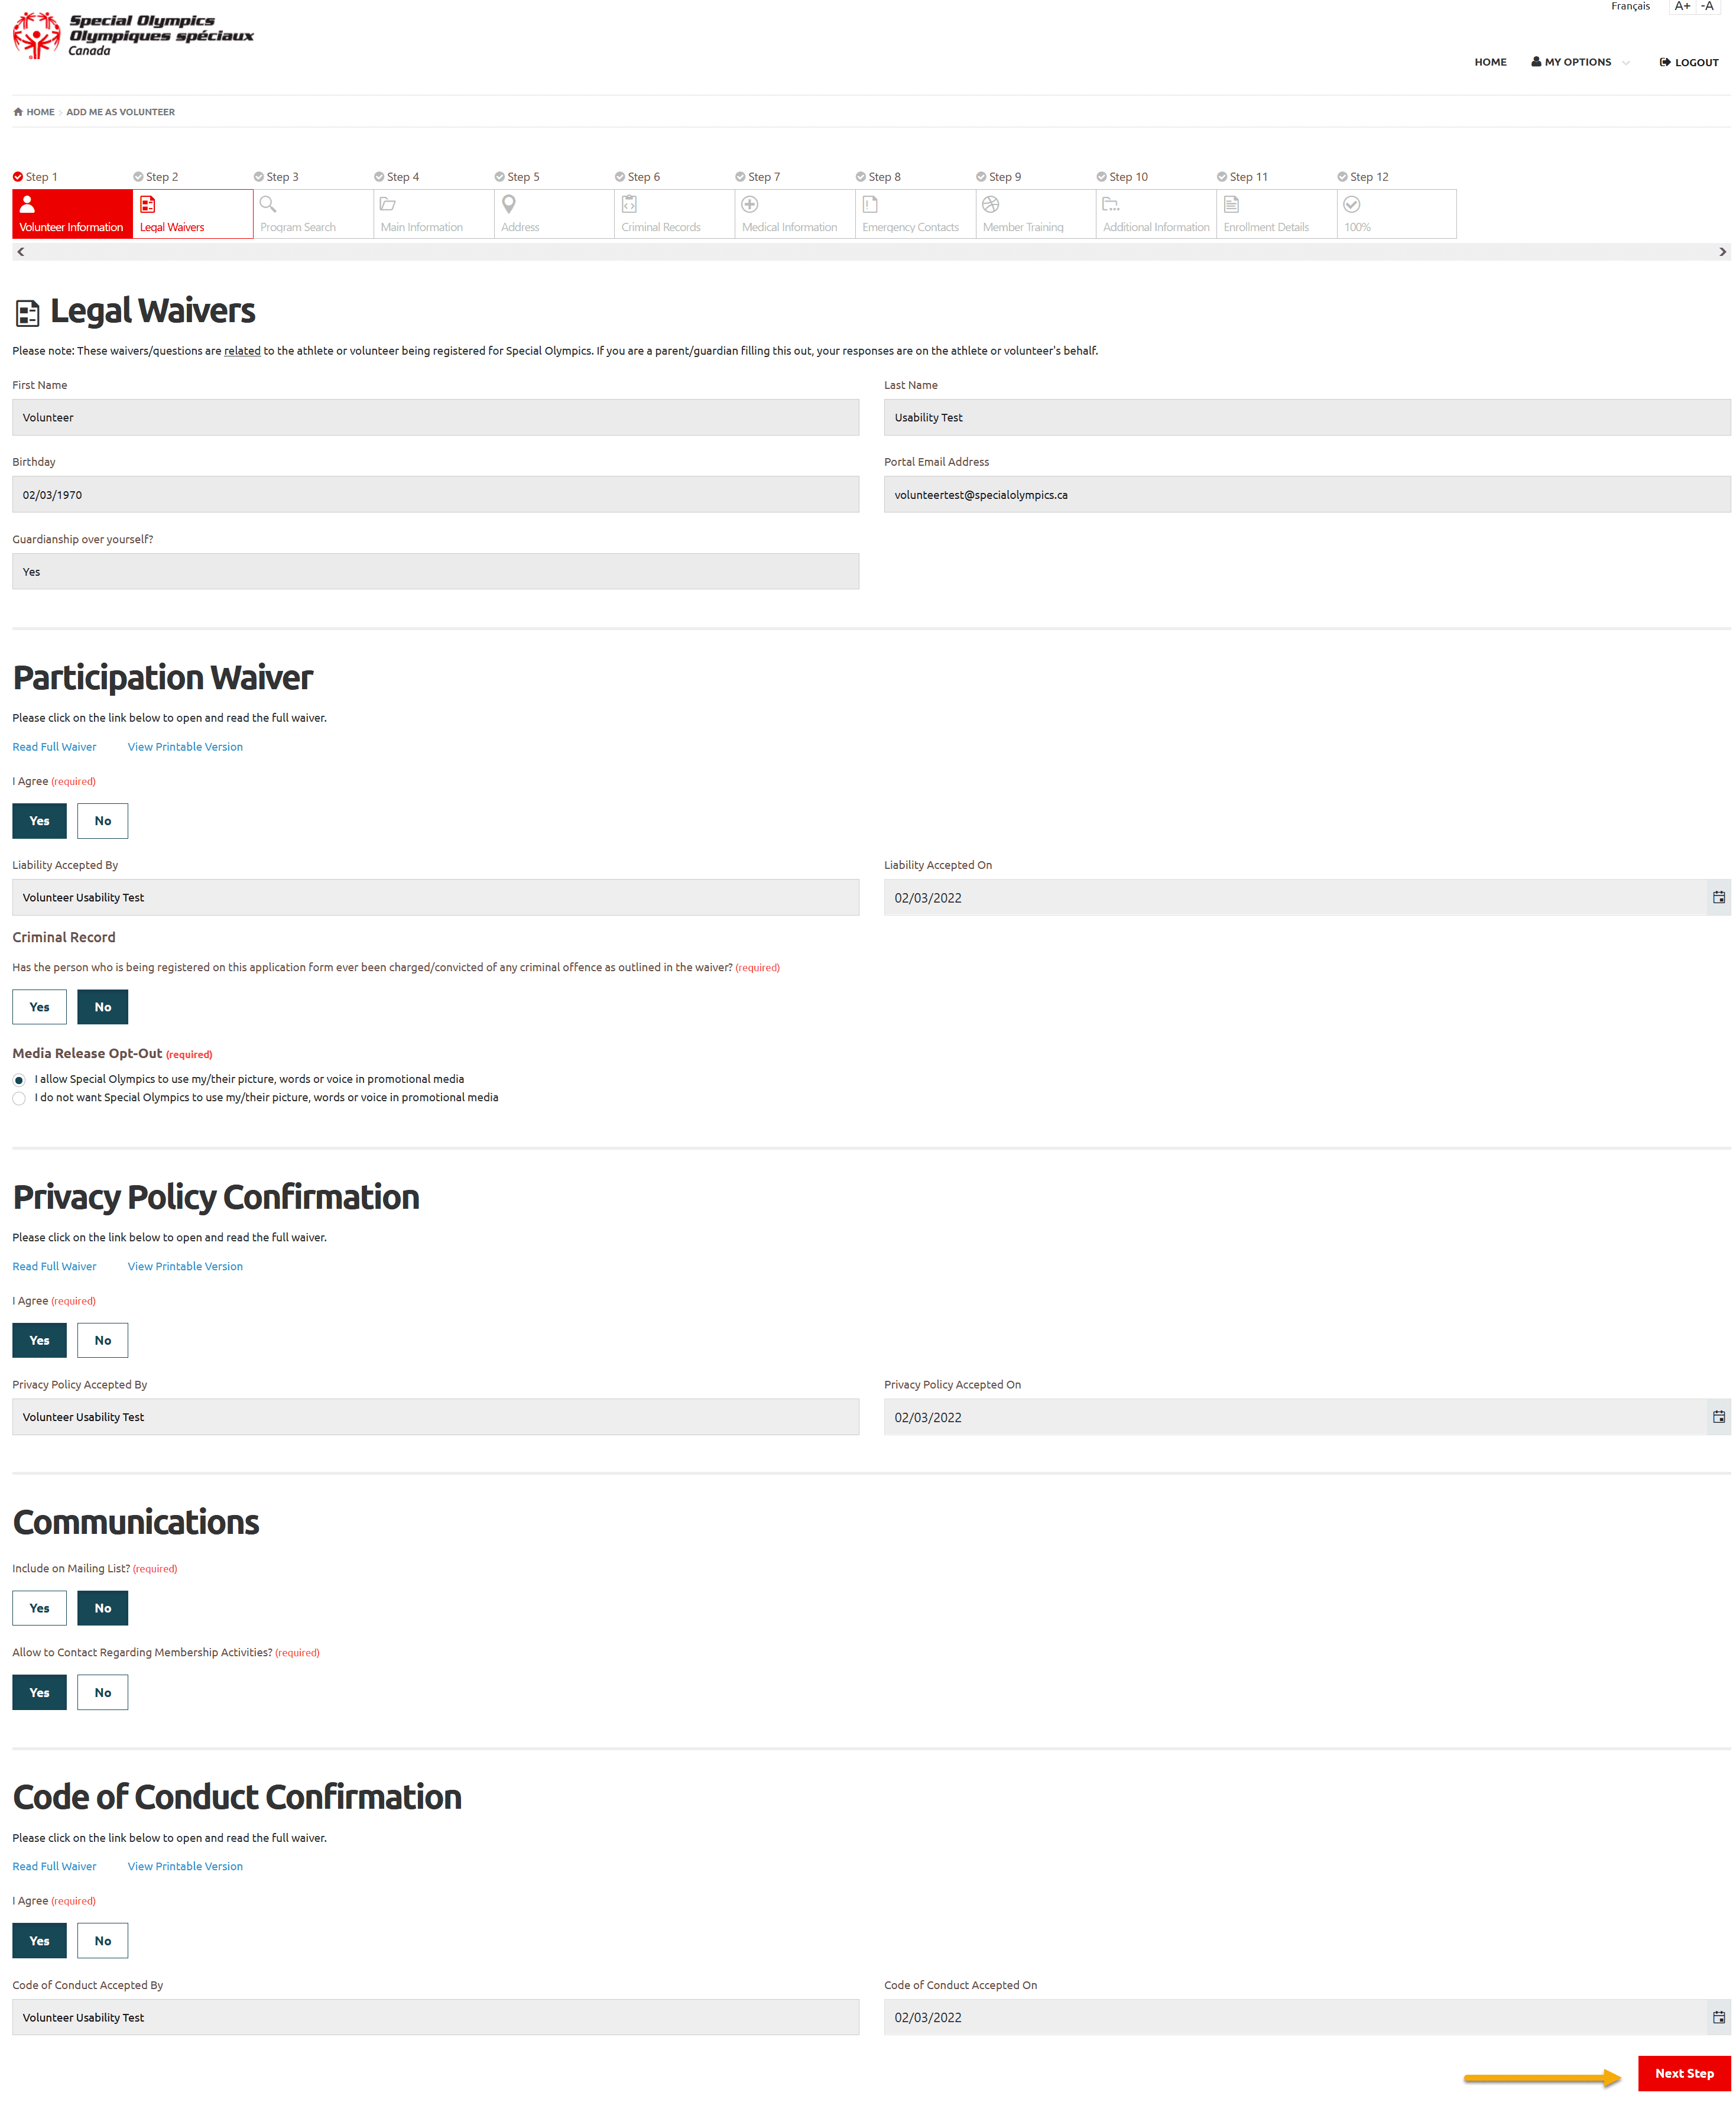1736x2112 pixels.
Task: Click the Enrollment Details page icon
Action: pyautogui.click(x=1232, y=204)
